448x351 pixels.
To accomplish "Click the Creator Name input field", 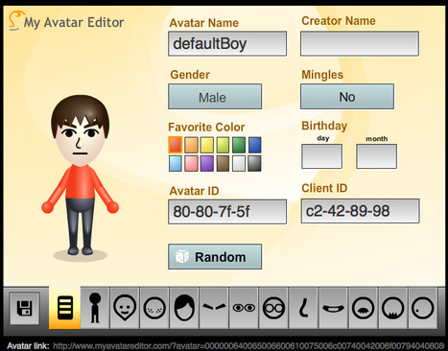I will pos(360,43).
